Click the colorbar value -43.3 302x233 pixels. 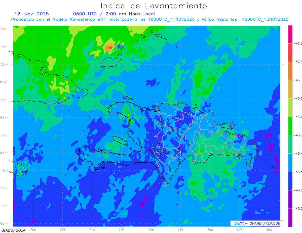point(298,135)
